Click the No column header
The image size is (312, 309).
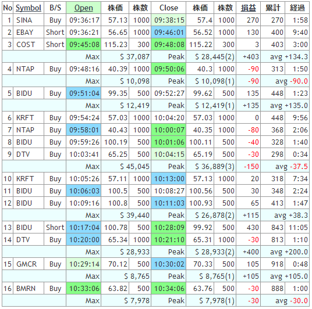click(x=8, y=8)
